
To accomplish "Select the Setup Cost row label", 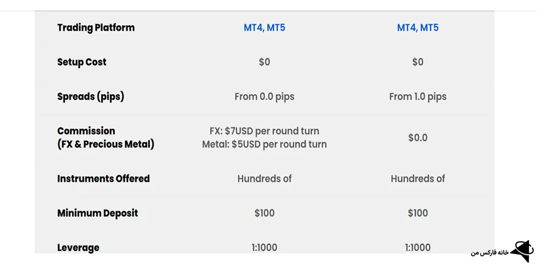I will [x=82, y=62].
